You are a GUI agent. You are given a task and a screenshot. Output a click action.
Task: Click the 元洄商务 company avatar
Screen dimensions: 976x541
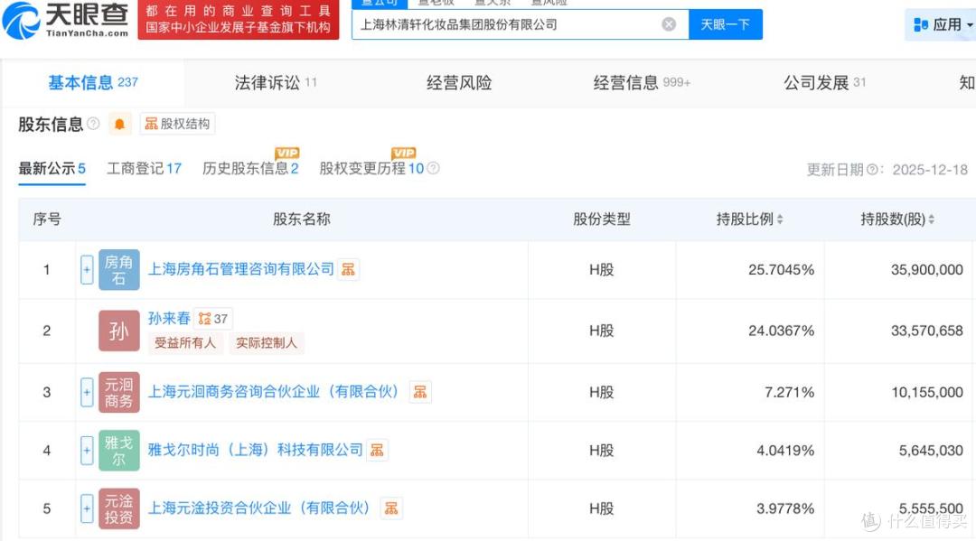[119, 392]
